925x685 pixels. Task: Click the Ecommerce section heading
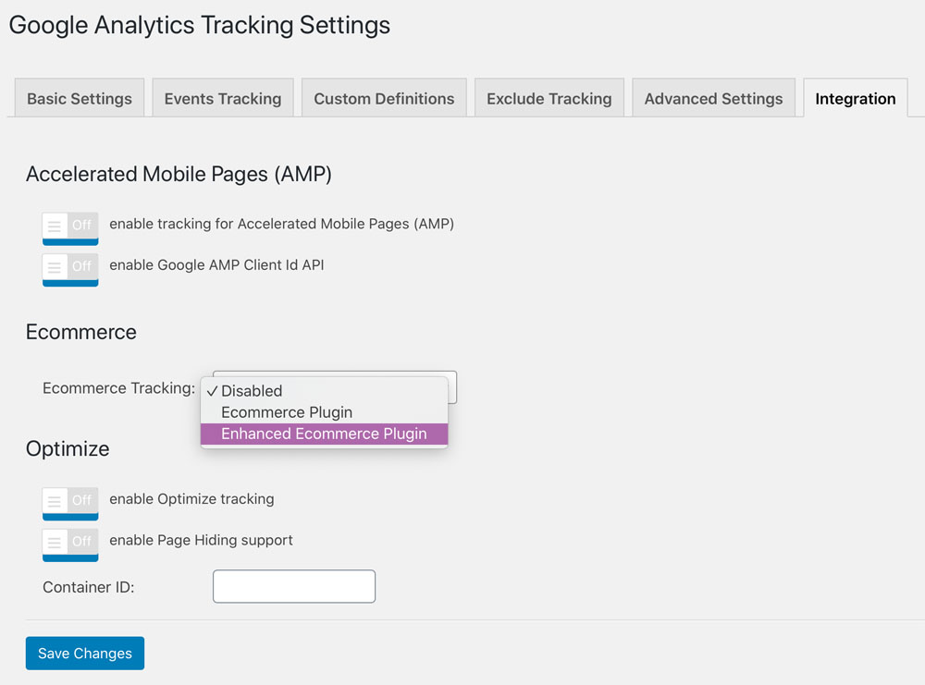coord(80,332)
